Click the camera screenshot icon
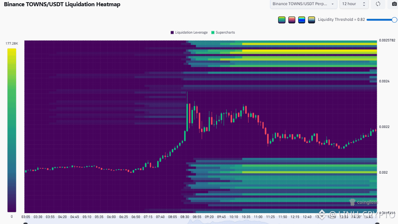The width and height of the screenshot is (398, 224). click(x=394, y=4)
